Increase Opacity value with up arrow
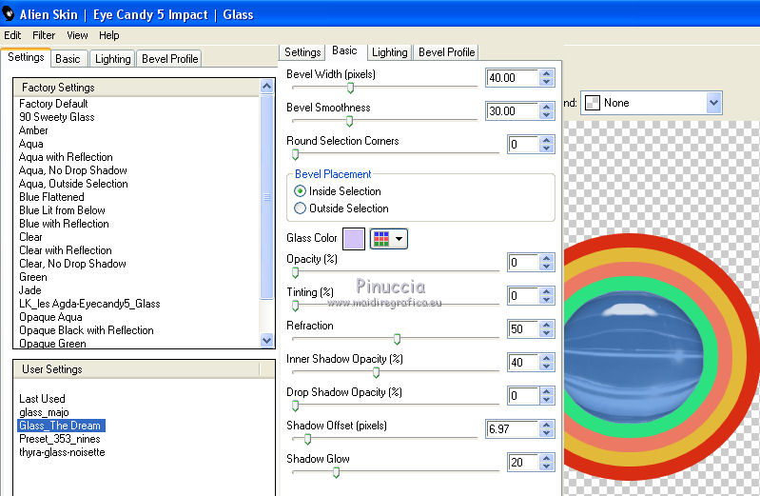 [547, 259]
